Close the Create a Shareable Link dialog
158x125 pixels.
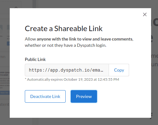click(145, 14)
